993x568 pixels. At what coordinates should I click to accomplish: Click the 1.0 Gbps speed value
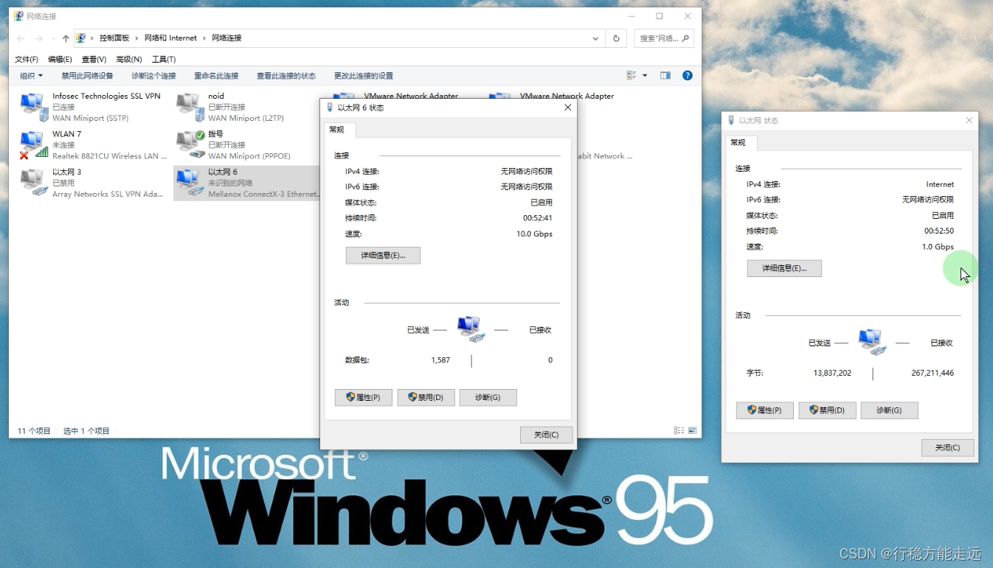pos(938,247)
